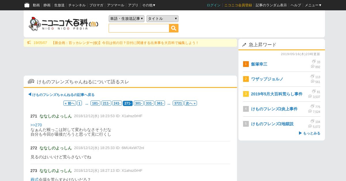This screenshot has height=181, width=346.
Task: Focus the search text field
Action: pyautogui.click(x=139, y=28)
